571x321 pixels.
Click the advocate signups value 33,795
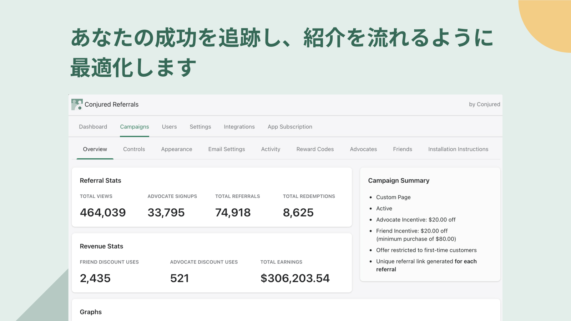[166, 213]
